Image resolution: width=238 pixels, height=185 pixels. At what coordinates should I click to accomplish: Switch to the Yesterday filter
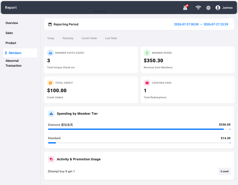click(x=68, y=38)
